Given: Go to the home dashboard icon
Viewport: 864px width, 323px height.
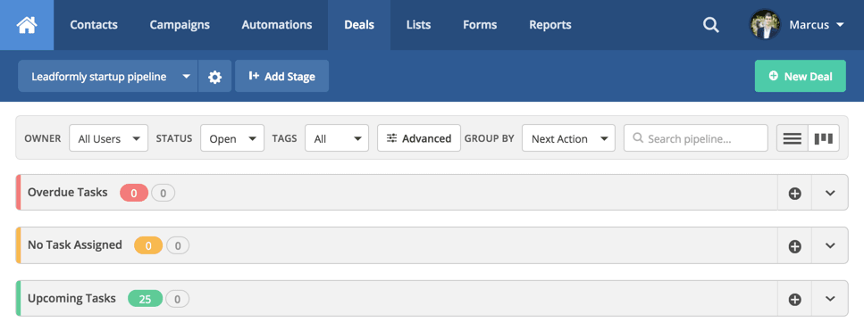Looking at the screenshot, I should [x=27, y=25].
